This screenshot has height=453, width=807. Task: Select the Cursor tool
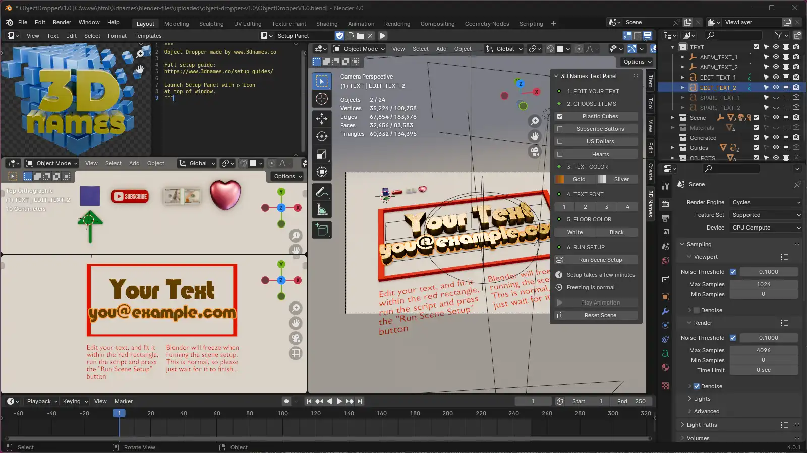point(322,99)
